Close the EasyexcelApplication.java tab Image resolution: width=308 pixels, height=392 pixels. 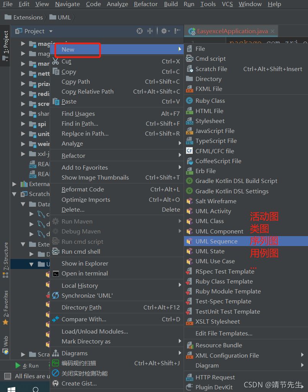tap(272, 31)
